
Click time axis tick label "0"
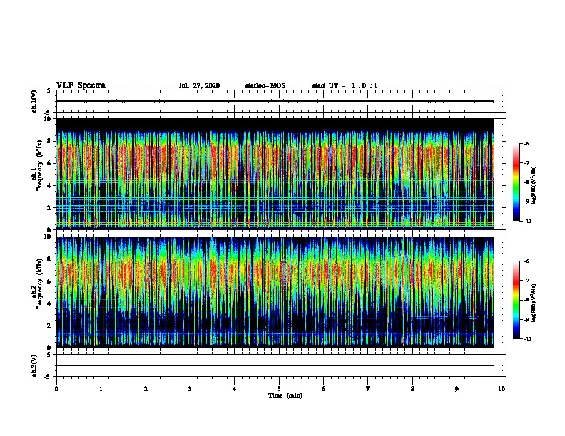tap(56, 389)
